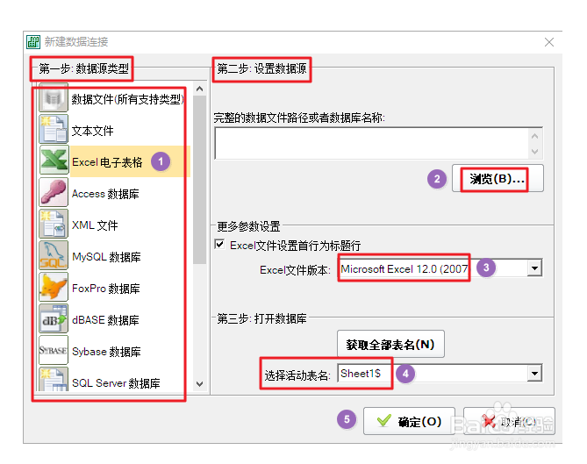Click 获取全部表名(N) button
Image resolution: width=587 pixels, height=464 pixels.
[390, 344]
